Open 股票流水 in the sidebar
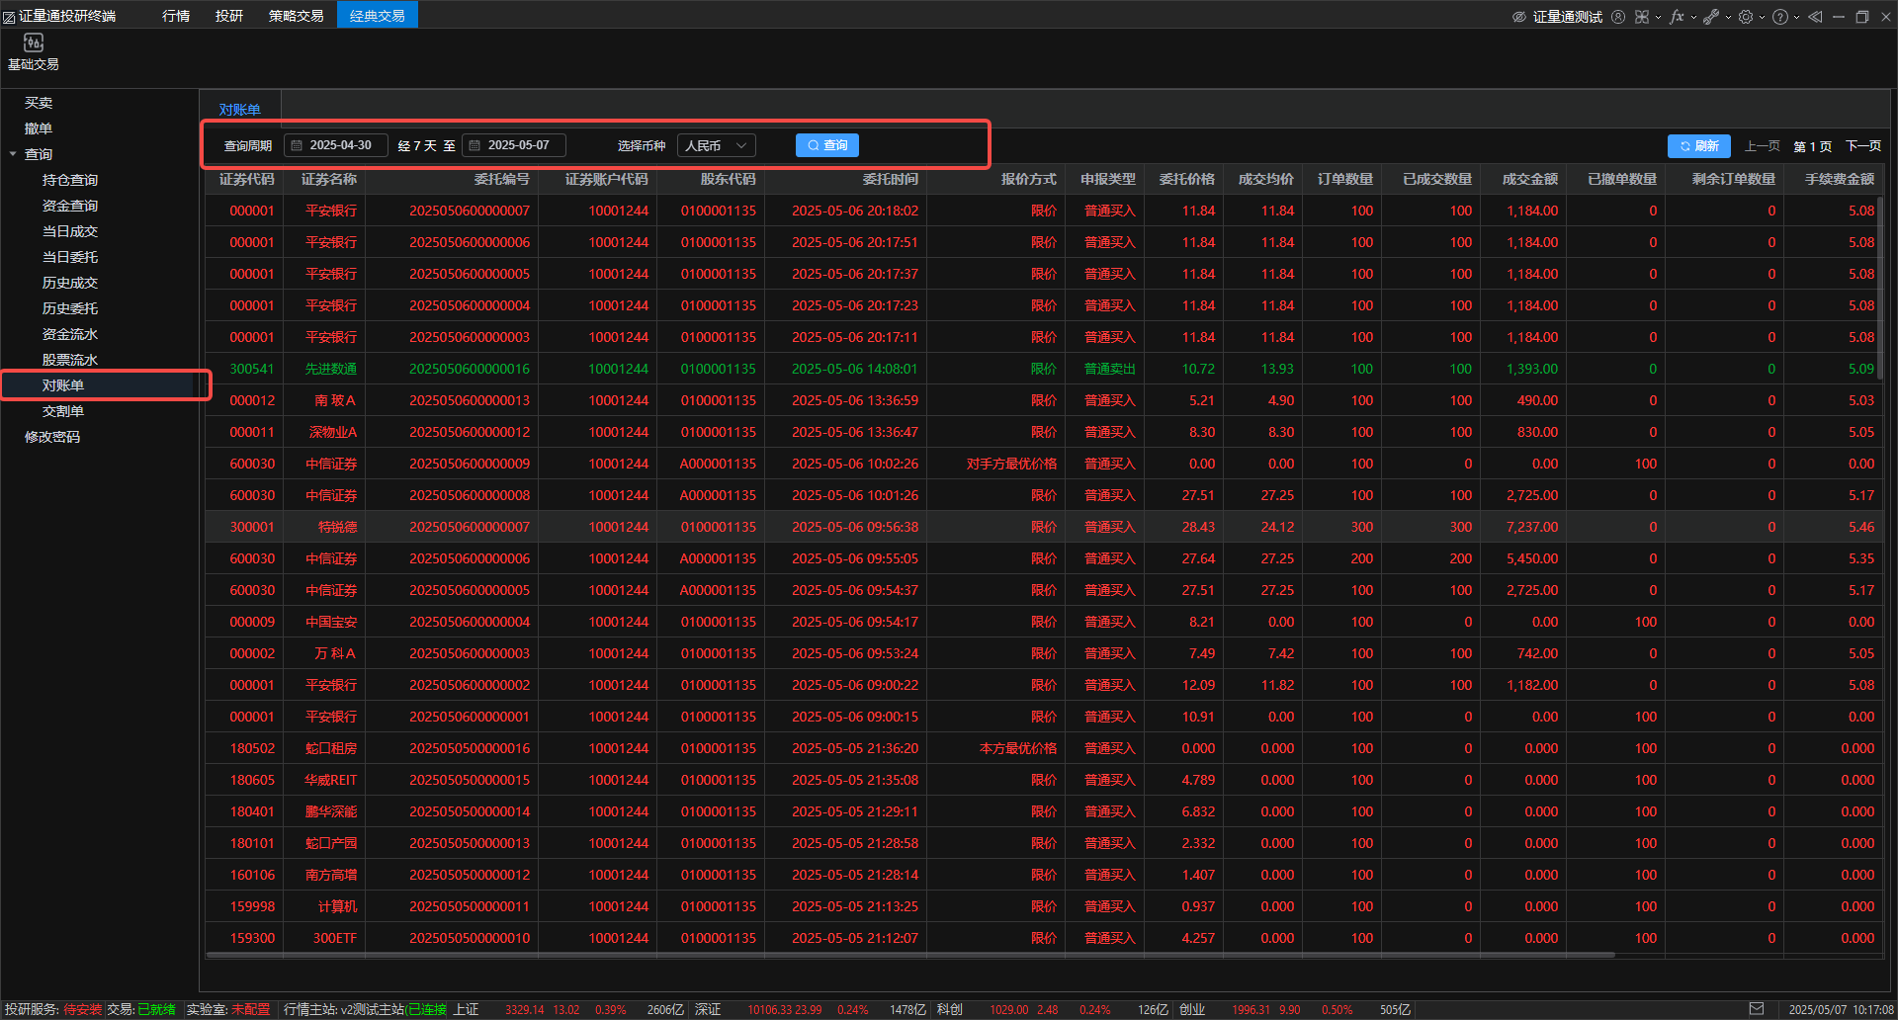The image size is (1898, 1020). click(x=70, y=360)
